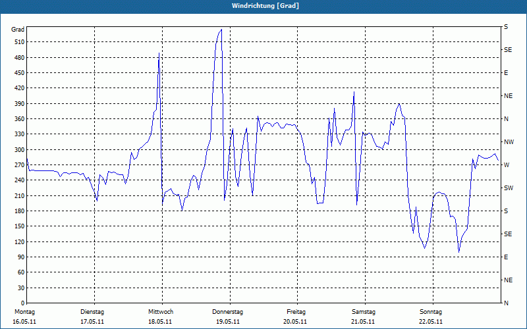Image resolution: width=527 pixels, height=329 pixels.
Task: Click the 30 value on left axis
Action: pos(21,288)
